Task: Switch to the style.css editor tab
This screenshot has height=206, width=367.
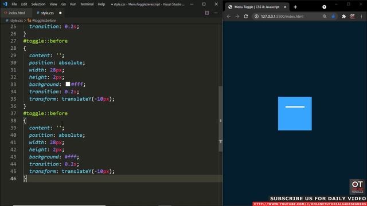Action: point(47,13)
